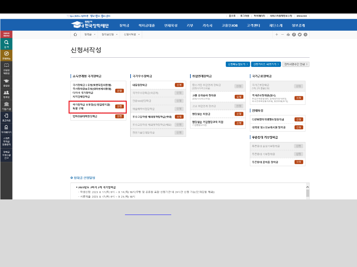This screenshot has width=357, height=267.
Task: Open the 학자금대출 main menu
Action: click(x=147, y=25)
